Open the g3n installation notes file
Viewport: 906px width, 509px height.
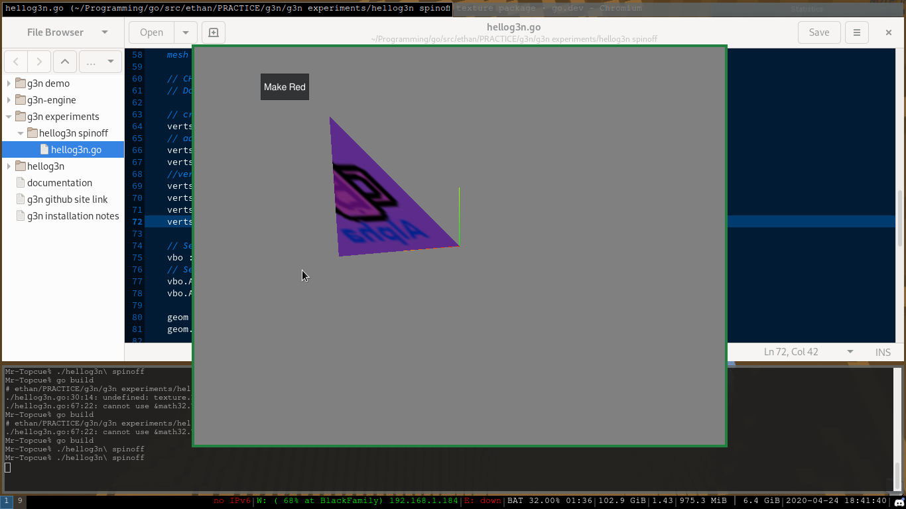tap(73, 216)
